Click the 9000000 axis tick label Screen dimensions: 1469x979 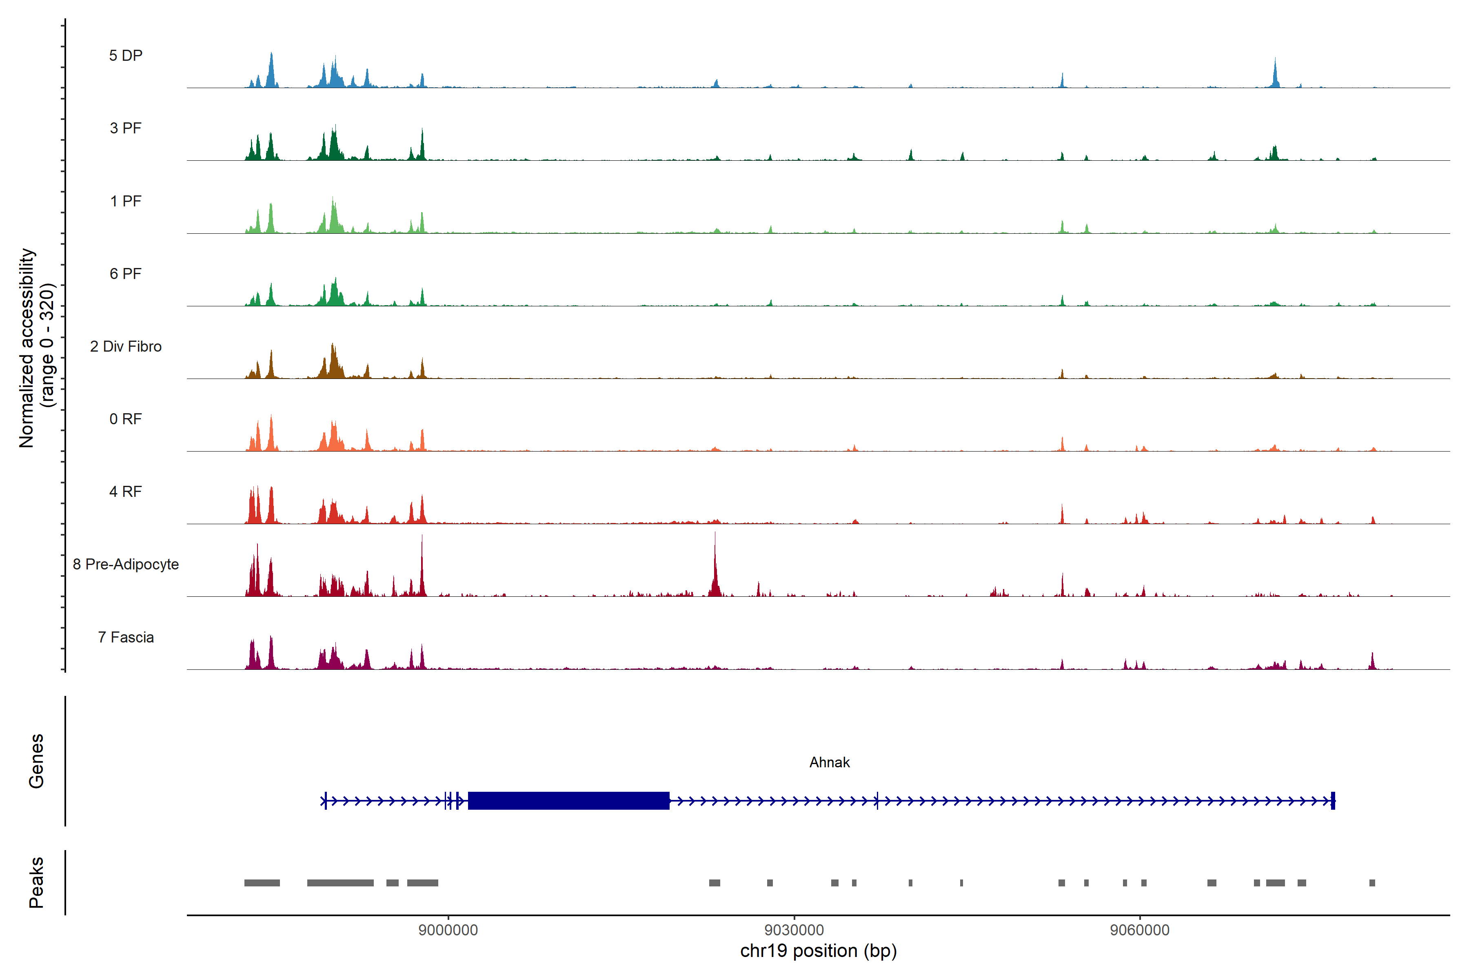(448, 930)
